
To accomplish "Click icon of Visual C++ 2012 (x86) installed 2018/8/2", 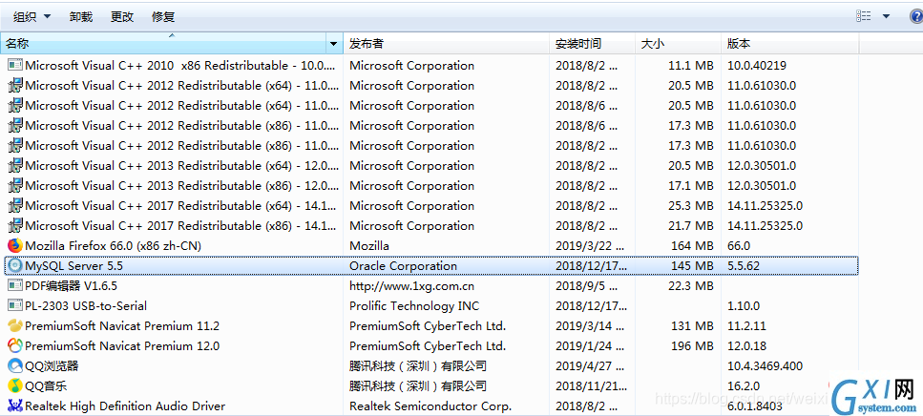I will [x=14, y=145].
